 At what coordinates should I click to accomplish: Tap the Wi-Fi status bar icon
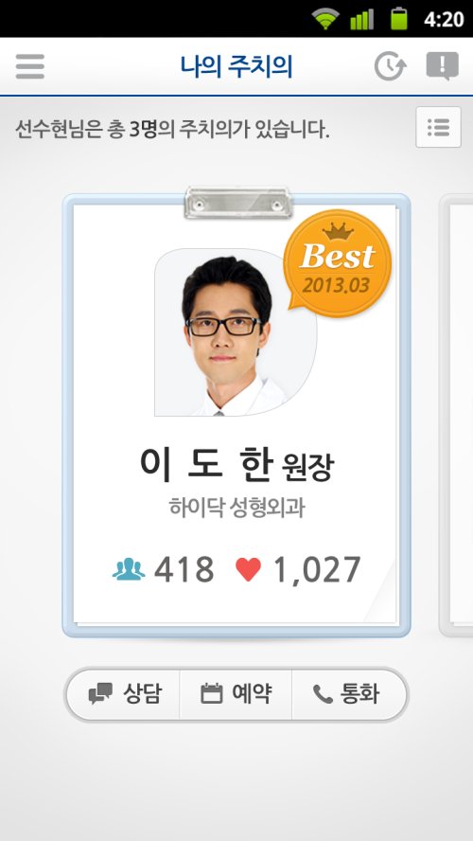(x=325, y=19)
